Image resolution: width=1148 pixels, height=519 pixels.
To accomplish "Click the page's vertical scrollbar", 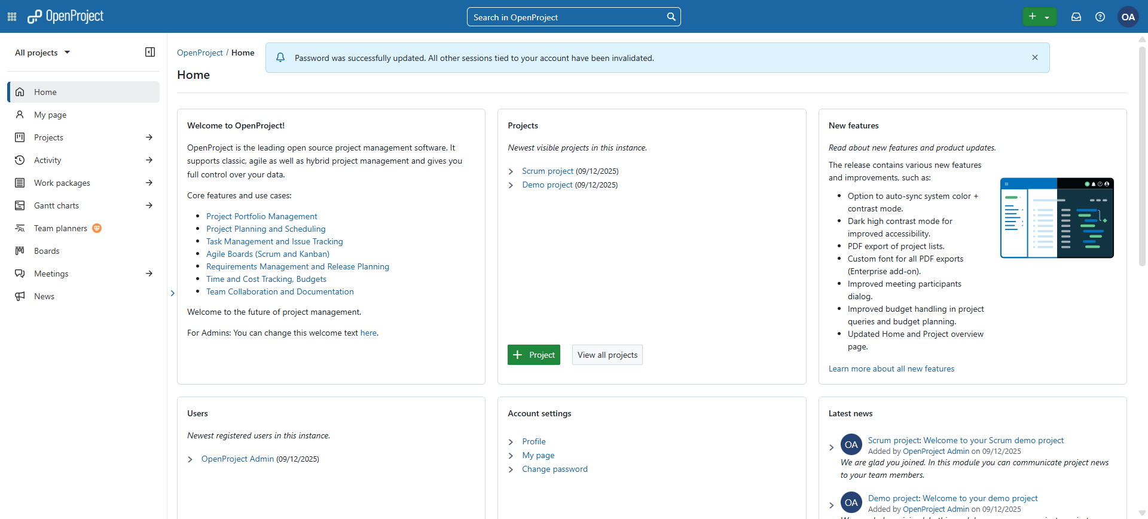I will tap(1142, 155).
